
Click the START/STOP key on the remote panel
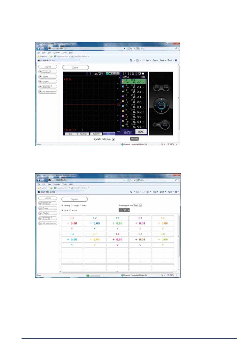pyautogui.click(x=165, y=124)
